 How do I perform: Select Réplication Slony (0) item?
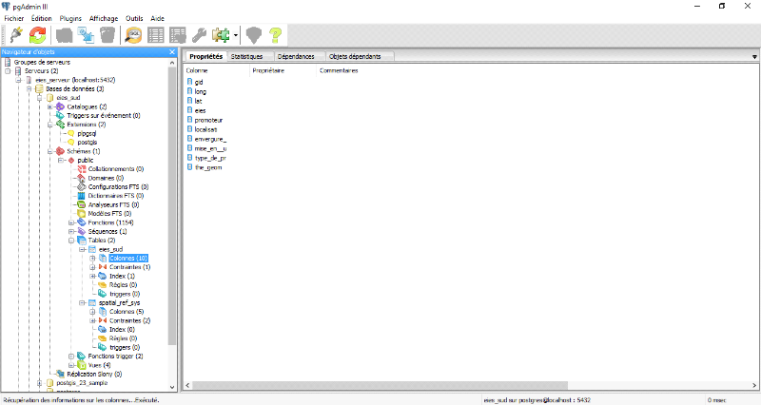pos(94,375)
